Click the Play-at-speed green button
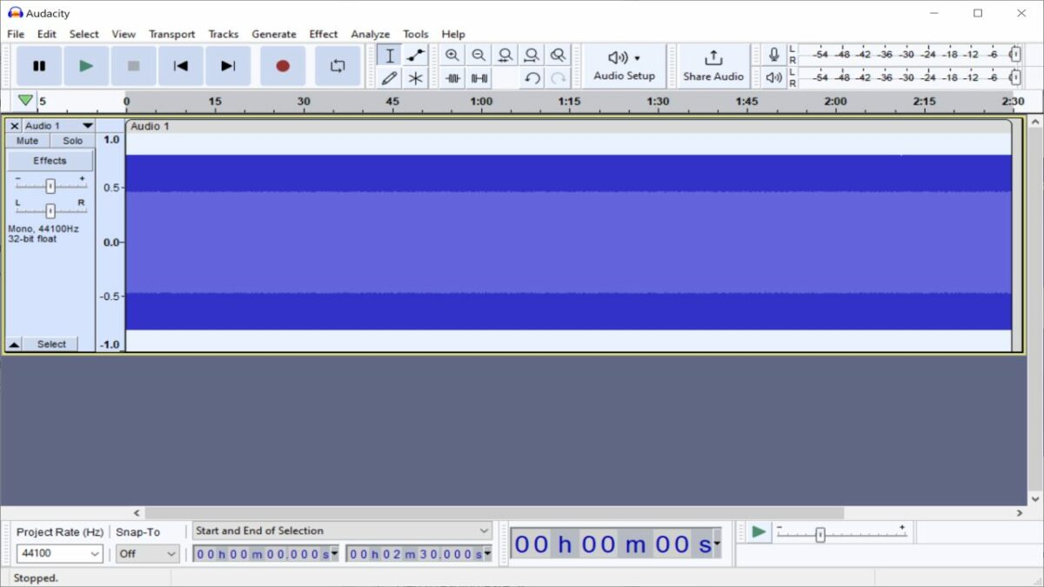 point(760,531)
